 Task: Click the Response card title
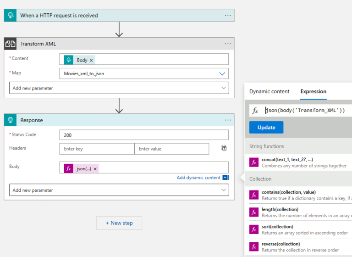pyautogui.click(x=32, y=120)
